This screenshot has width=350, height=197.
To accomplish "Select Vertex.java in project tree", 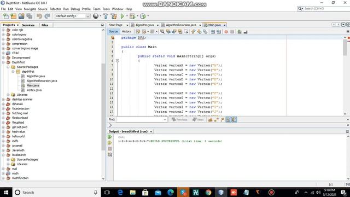I will [34, 90].
